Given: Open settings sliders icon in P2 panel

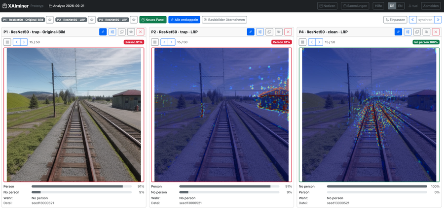Looking at the screenshot, I should pos(260,32).
